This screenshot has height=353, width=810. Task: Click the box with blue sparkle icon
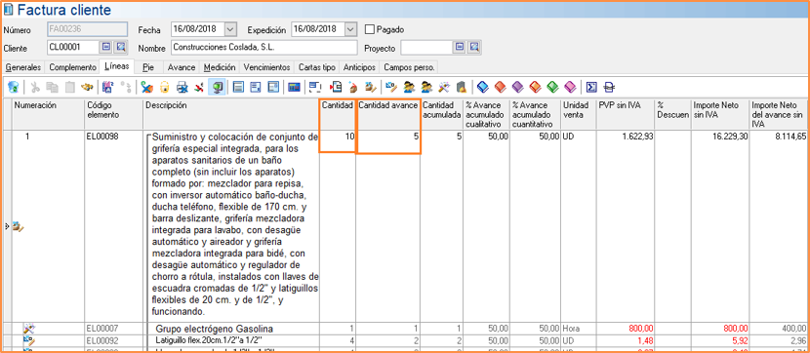pyautogui.click(x=353, y=87)
